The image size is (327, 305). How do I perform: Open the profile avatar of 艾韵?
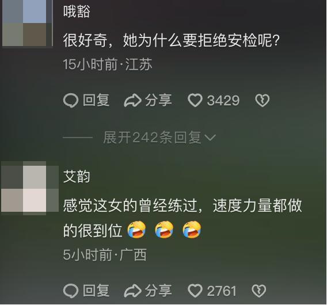[x=30, y=188]
